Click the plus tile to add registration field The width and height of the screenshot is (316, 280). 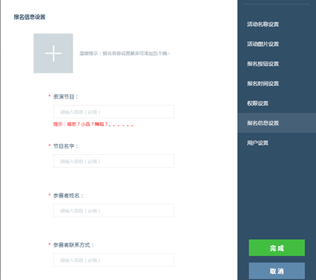[x=53, y=53]
